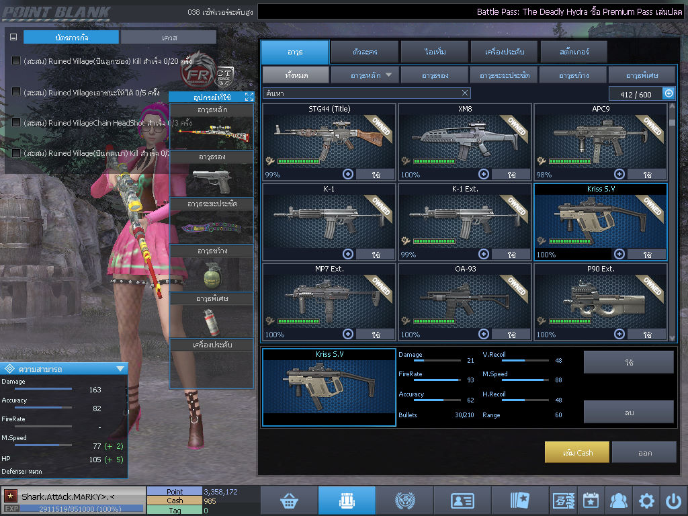
Task: Select the equipped pistol in the อาวุธรอง slot
Action: [212, 180]
